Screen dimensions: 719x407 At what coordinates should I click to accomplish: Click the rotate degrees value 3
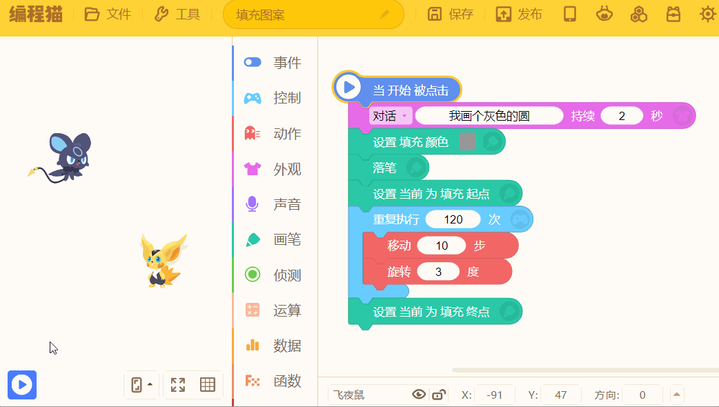pos(438,272)
